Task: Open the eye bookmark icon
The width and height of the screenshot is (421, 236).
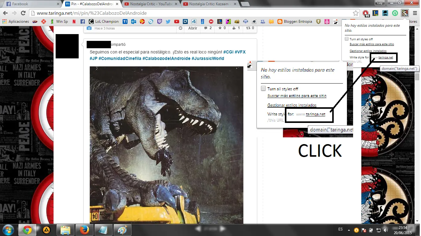Action: (x=254, y=22)
